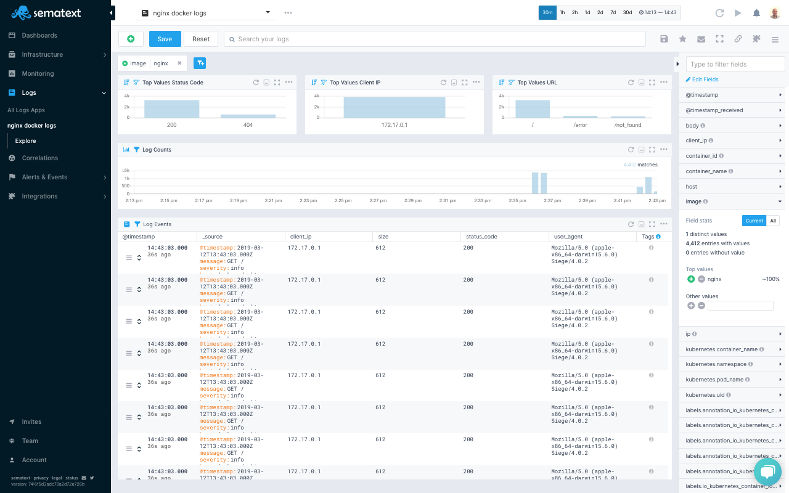Open the save-query disk icon
The height and width of the screenshot is (493, 789).
click(x=664, y=39)
